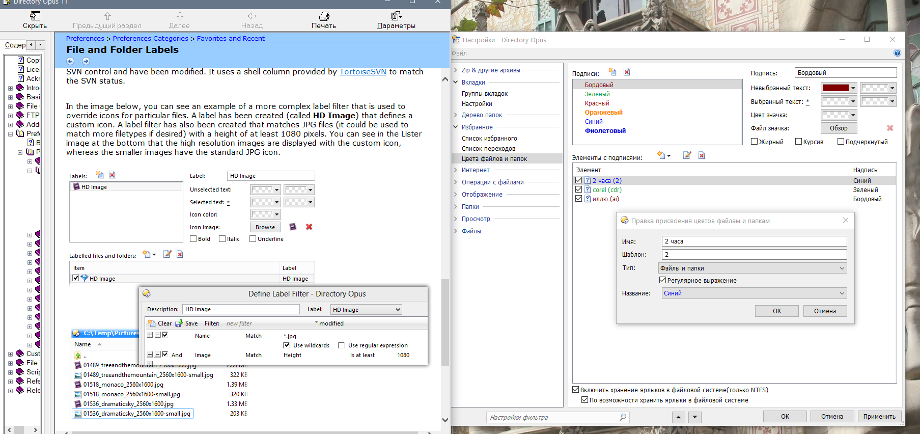920x434 pixels.
Task: Click the FTP book icon in contents tree
Action: click(20, 115)
